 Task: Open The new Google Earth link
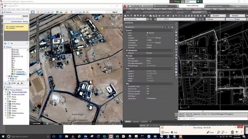tap(19, 92)
